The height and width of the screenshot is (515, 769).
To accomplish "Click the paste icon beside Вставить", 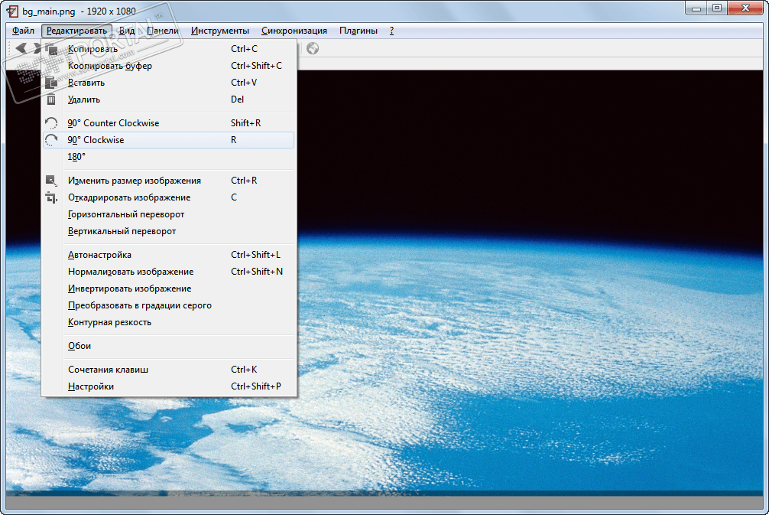I will tap(51, 83).
